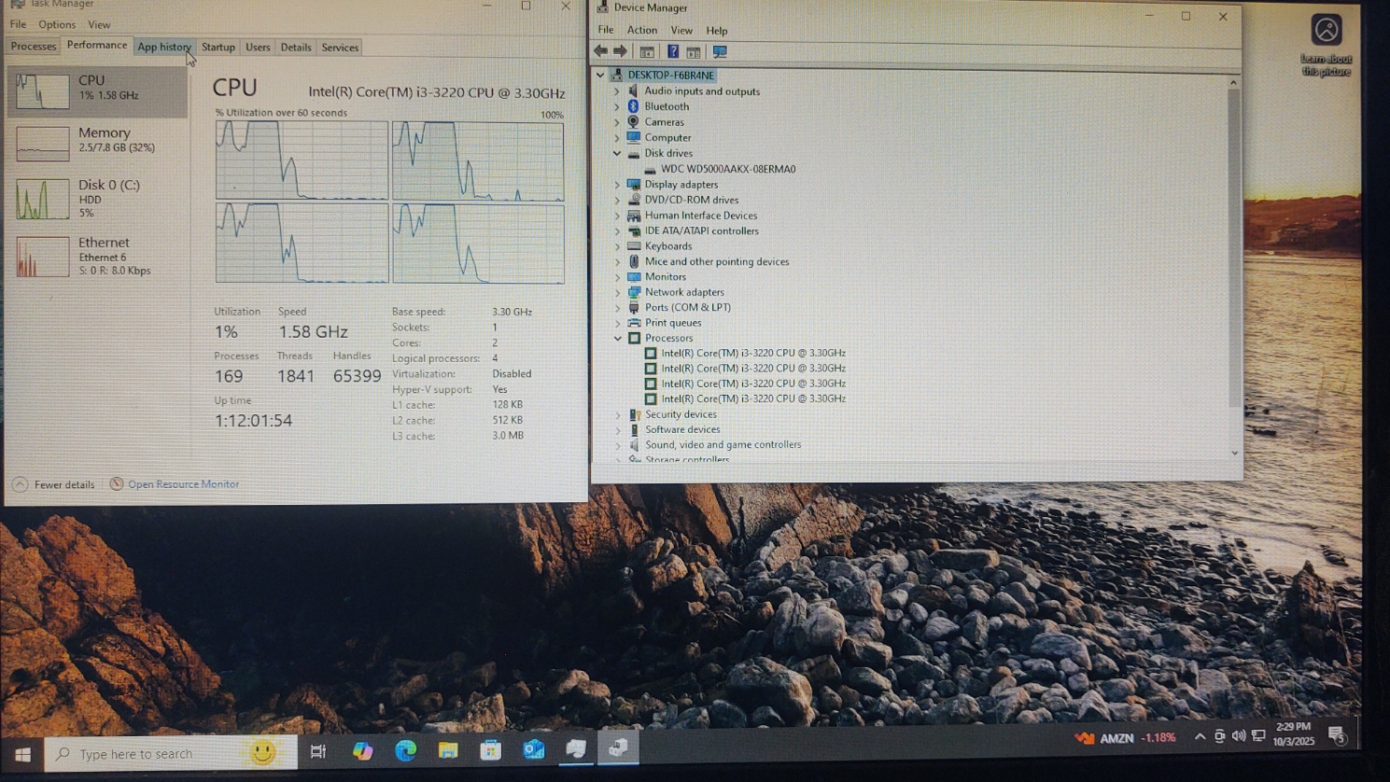Open the Action menu in Device Manager
1390x782 pixels.
(641, 31)
